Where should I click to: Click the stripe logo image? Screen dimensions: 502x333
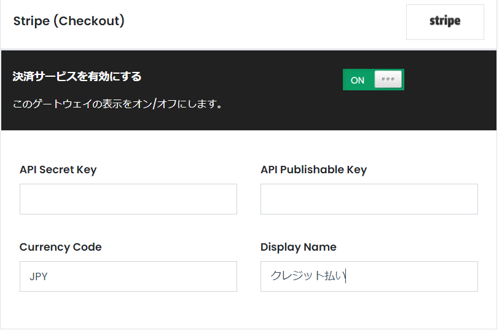445,21
